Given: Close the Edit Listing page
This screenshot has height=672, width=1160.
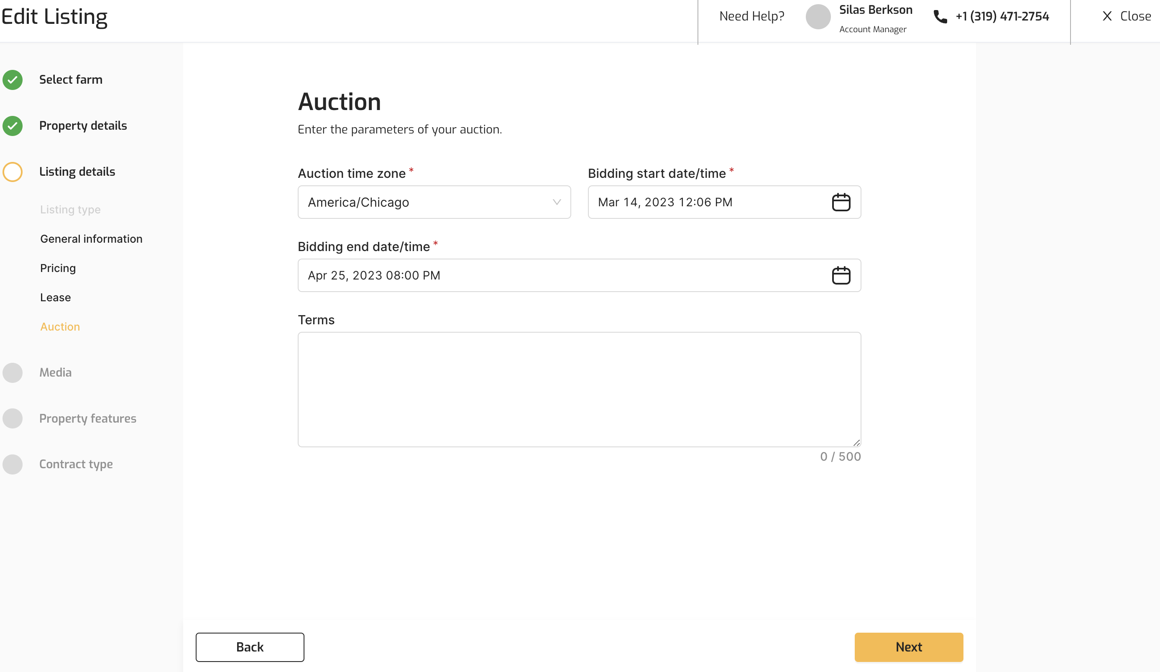Looking at the screenshot, I should (x=1126, y=16).
